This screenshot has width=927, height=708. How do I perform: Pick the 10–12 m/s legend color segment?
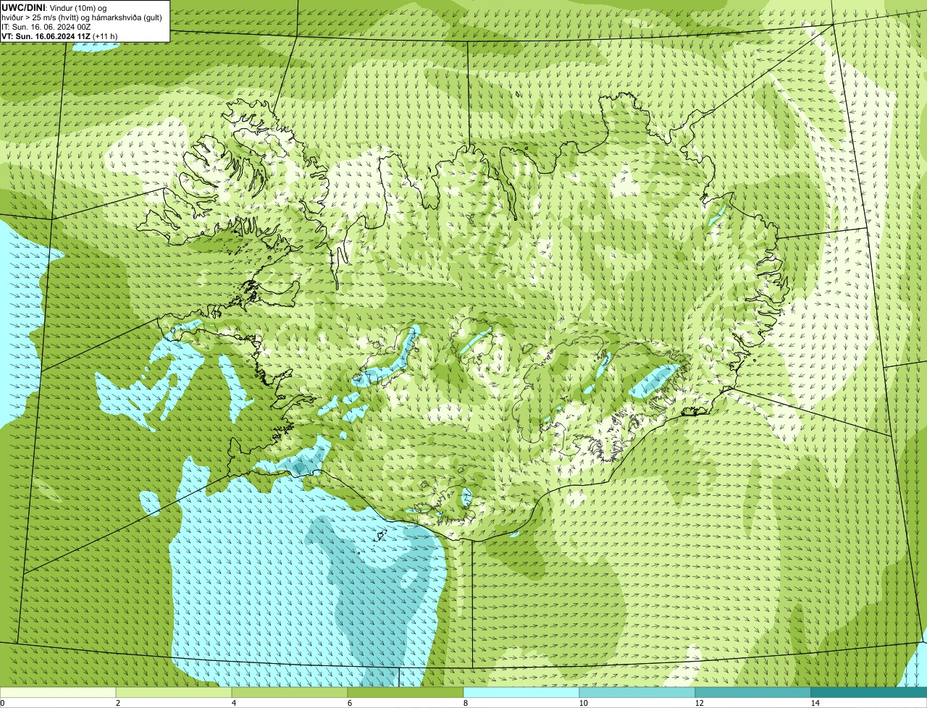[637, 693]
